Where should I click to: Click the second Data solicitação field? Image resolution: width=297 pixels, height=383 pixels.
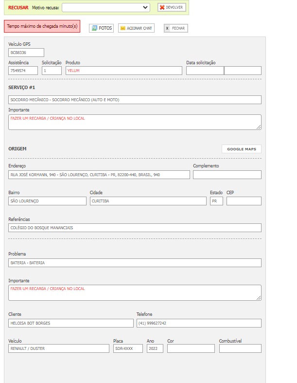coord(243,71)
